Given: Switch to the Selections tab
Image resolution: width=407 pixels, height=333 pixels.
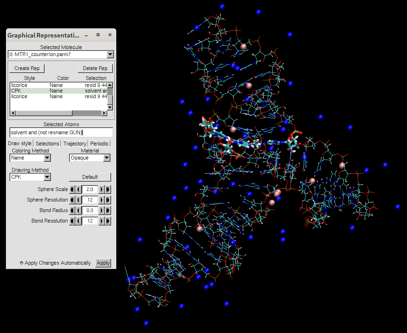Looking at the screenshot, I should tap(47, 143).
